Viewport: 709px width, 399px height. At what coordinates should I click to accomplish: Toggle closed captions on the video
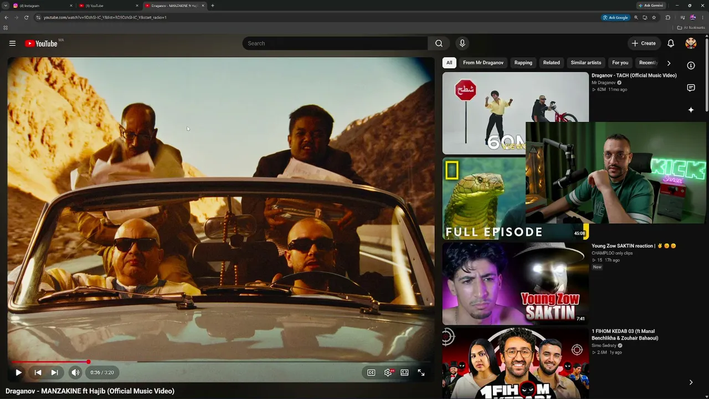pyautogui.click(x=371, y=372)
